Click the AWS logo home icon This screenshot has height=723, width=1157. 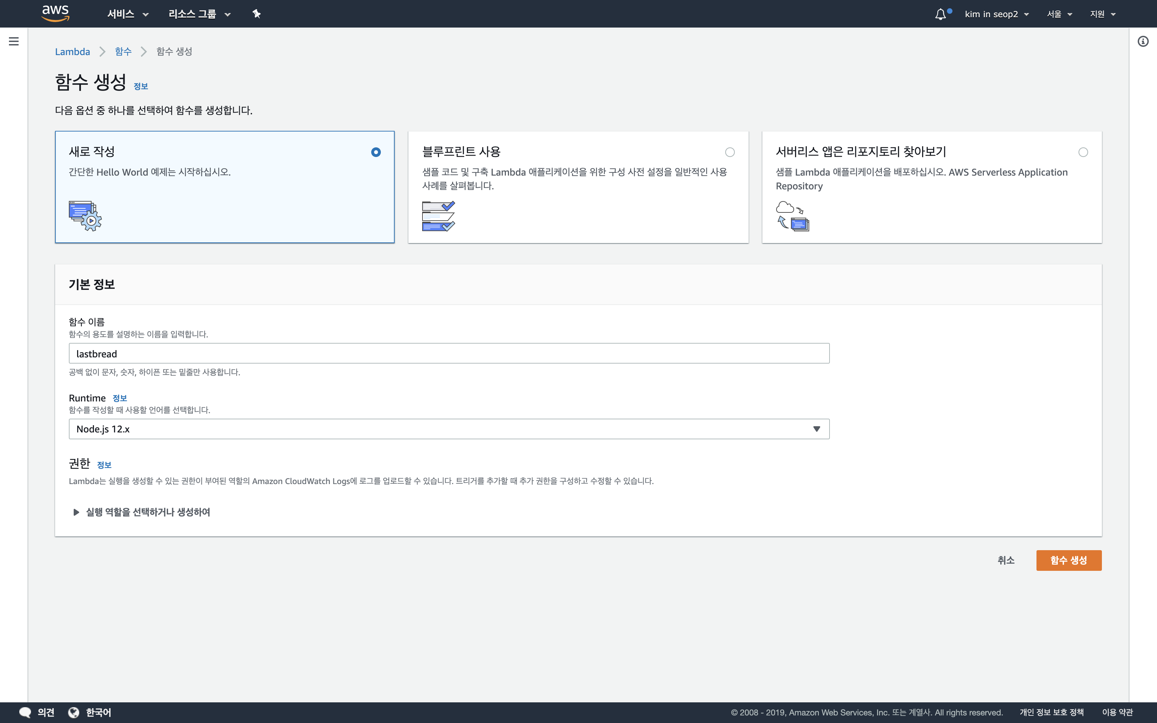(x=55, y=13)
